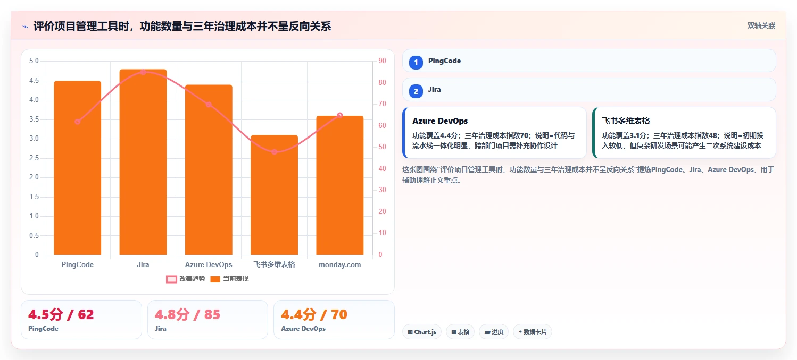
Task: Toggle 当前表现 legend entry
Action: 229,279
